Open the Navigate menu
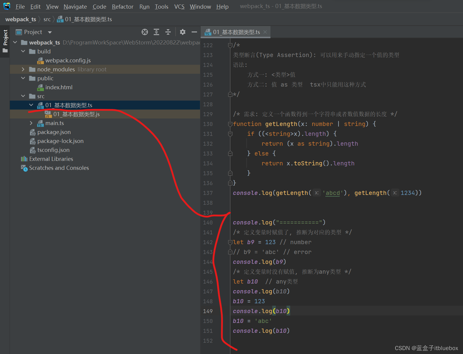Image resolution: width=463 pixels, height=354 pixels. click(75, 7)
